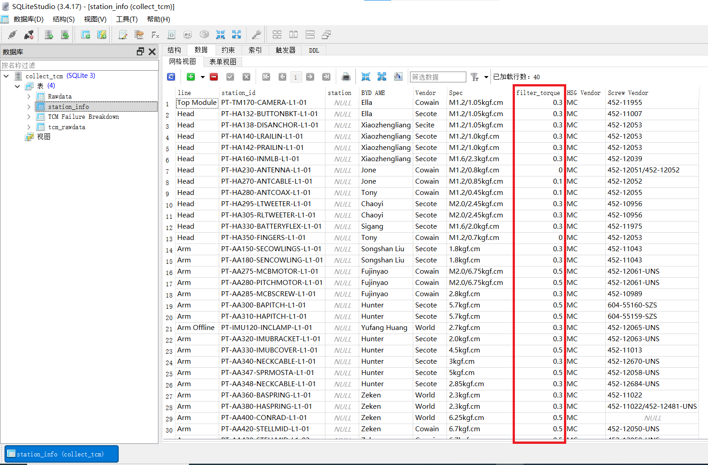
Task: Open the 视图(V) menu
Action: point(95,19)
